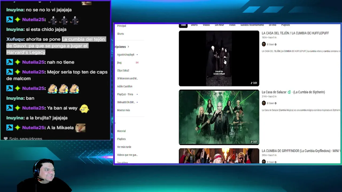Click title La Casa de Salazar (La Cumbia de Slytherin)

[x=293, y=92]
